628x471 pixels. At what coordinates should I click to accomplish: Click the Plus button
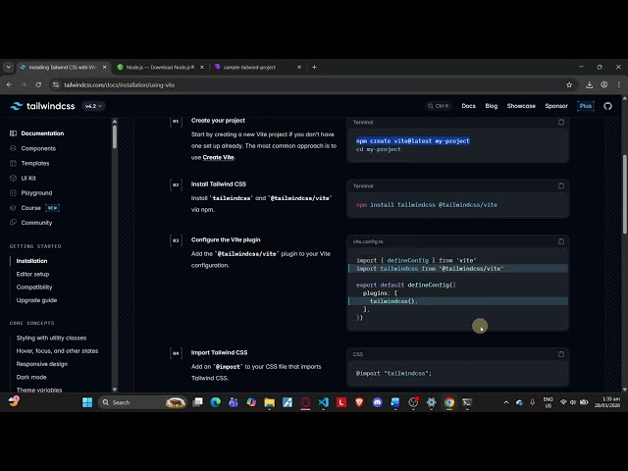586,106
